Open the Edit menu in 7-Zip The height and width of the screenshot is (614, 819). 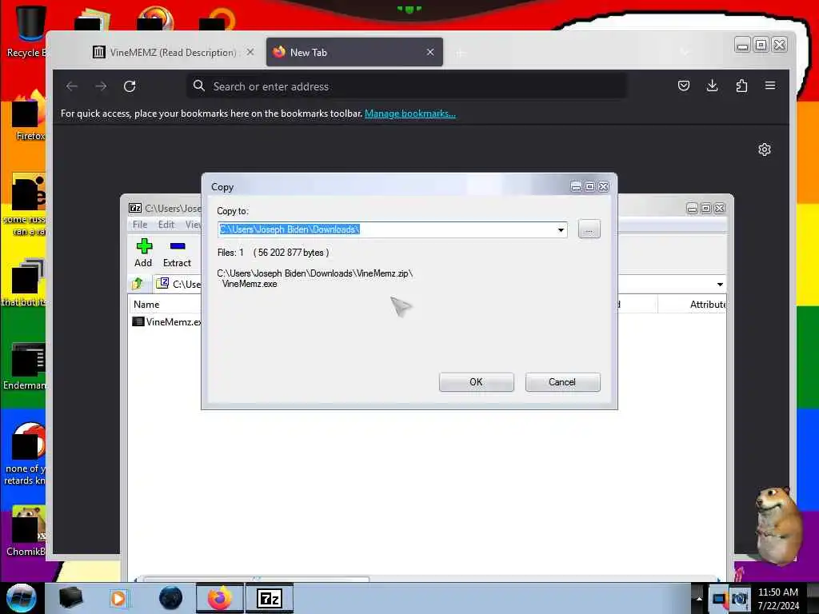[166, 225]
